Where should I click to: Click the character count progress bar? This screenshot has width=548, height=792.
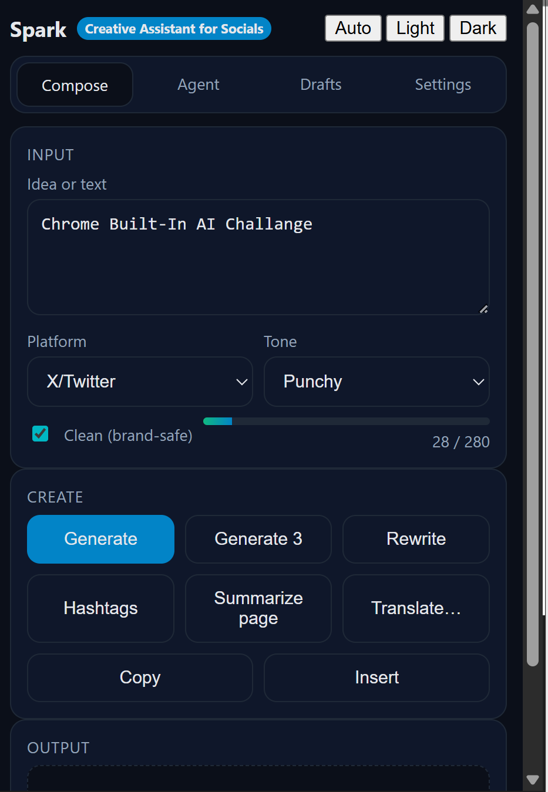point(346,421)
